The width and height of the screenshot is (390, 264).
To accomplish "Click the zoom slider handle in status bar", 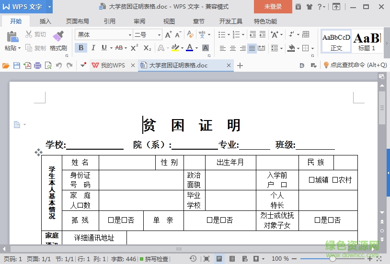I will tap(333, 259).
